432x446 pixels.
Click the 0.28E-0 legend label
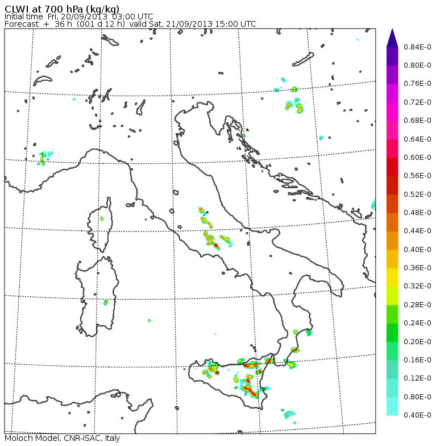[417, 305]
